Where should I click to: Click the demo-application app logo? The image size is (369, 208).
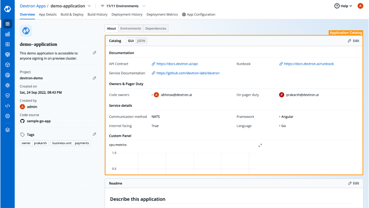[26, 31]
